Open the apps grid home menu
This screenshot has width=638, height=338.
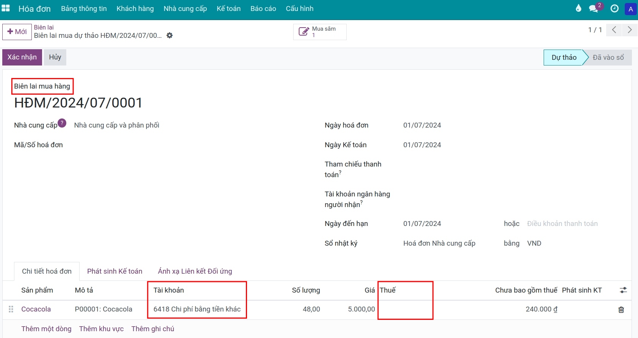click(x=6, y=8)
